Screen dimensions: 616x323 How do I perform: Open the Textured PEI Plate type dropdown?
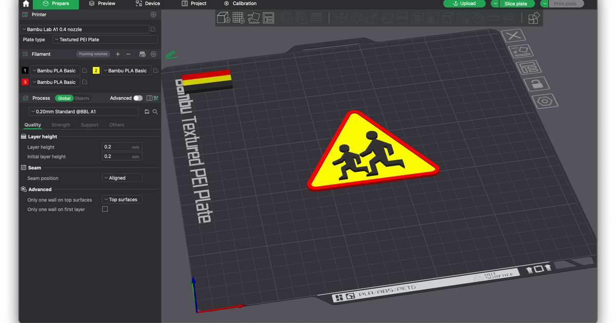tap(105, 39)
